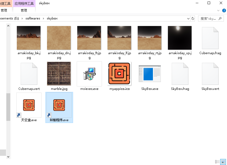This screenshot has width=227, height=165.
Task: Click skybox breadcrumb segment
Action: pos(52,18)
